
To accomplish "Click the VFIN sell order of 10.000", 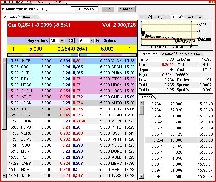I will click(104, 139).
